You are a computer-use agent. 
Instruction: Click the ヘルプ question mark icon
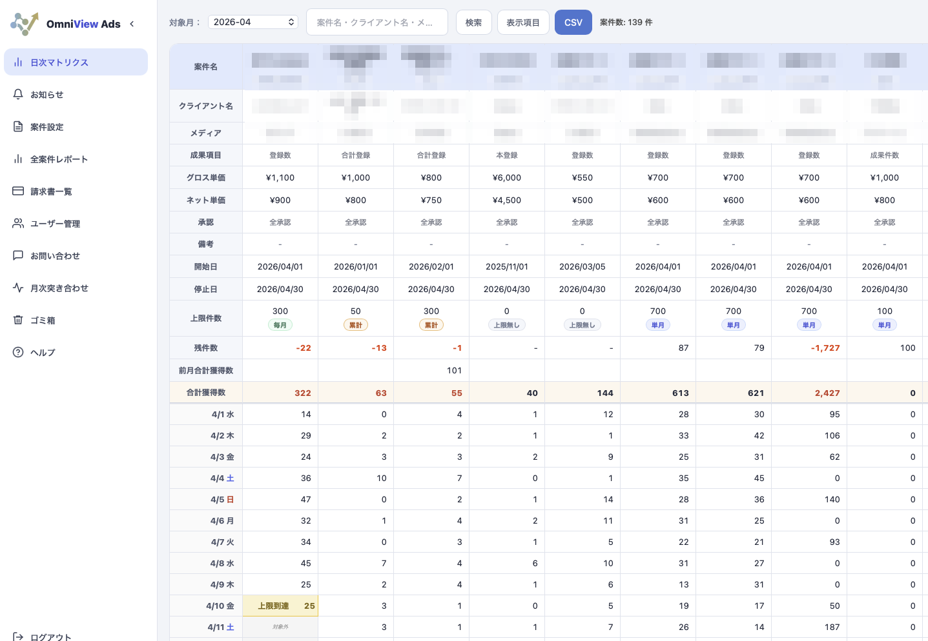coord(18,352)
